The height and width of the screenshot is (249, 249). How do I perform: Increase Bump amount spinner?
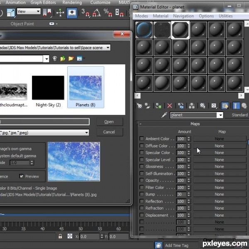pos(189,193)
